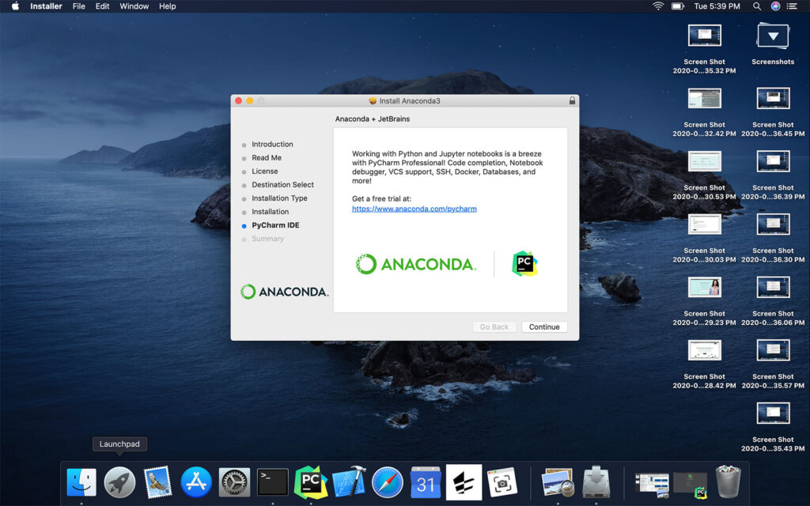Screen dimensions: 810x506
Task: Select screenshot thumbnail from 30.53 PM
Action: pyautogui.click(x=704, y=161)
